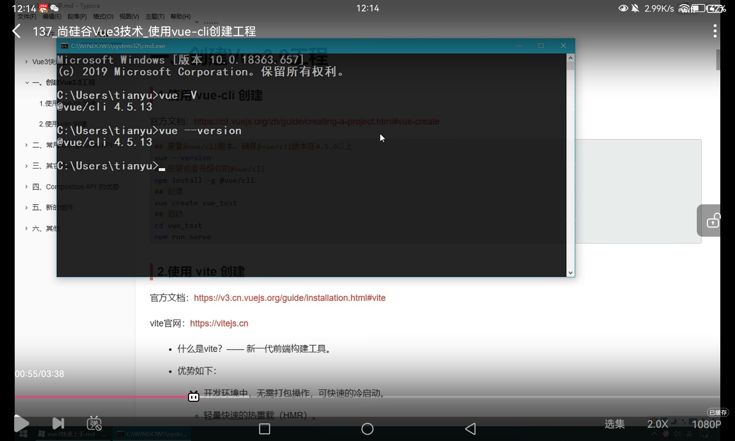This screenshot has height=441, width=735.
Task: Expand the 五、新的组件 outline item
Action: (x=26, y=208)
